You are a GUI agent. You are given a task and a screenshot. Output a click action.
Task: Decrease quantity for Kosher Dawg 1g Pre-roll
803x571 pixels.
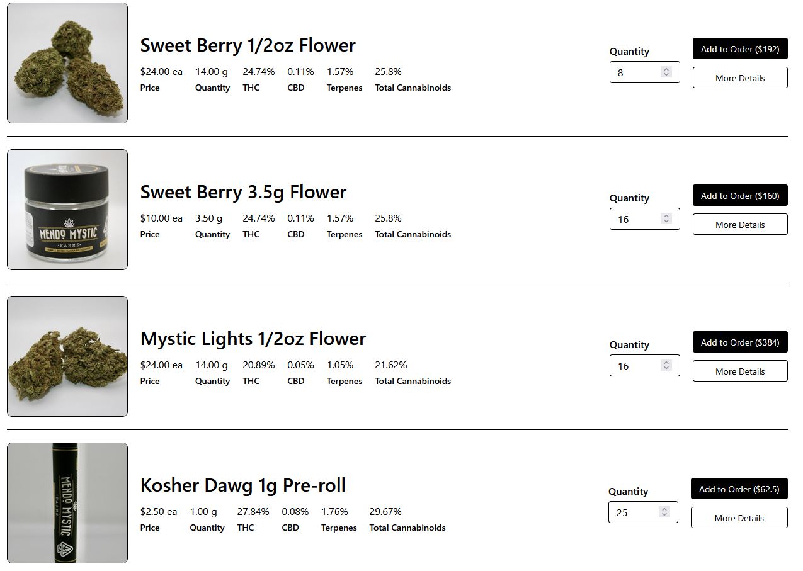click(x=664, y=515)
